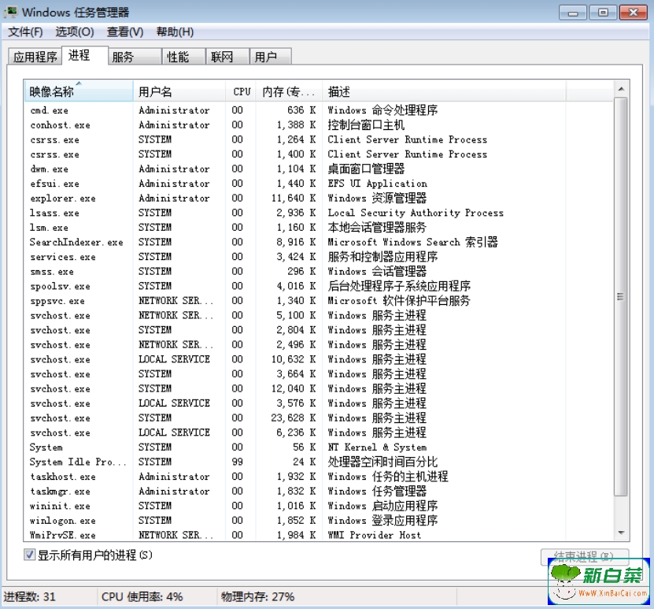Image resolution: width=654 pixels, height=609 pixels.
Task: Select svchost.exe using 23,628 K memory
Action: click(x=319, y=418)
